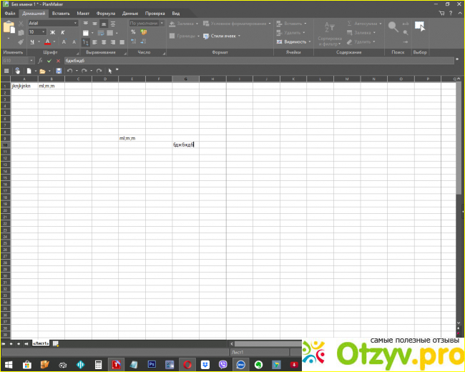Switch to the Формула ribbon tab
This screenshot has width=465, height=372.
(x=105, y=14)
